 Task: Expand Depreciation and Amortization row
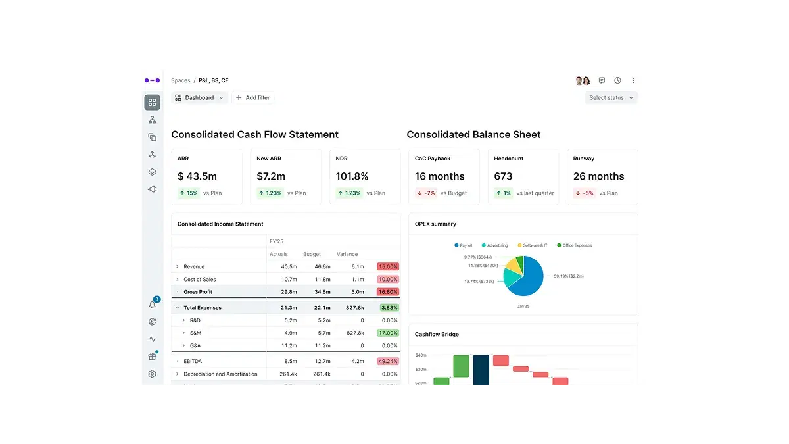coord(177,374)
